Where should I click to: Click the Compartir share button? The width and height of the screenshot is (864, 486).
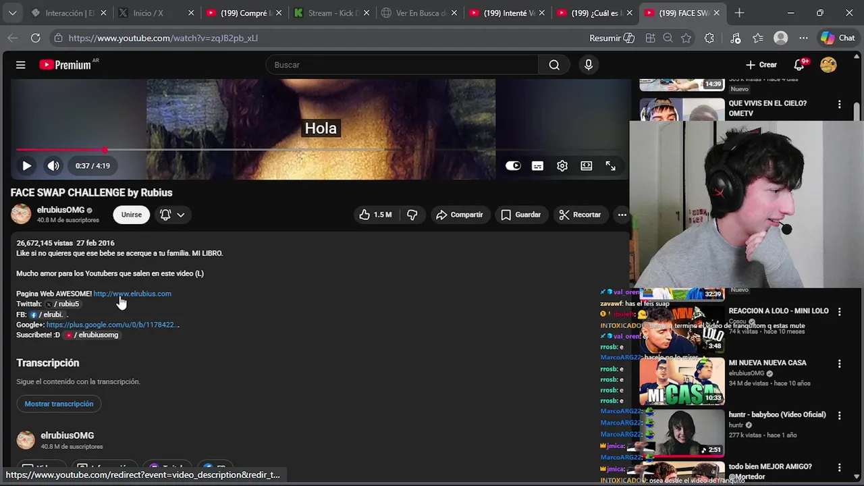click(x=460, y=215)
